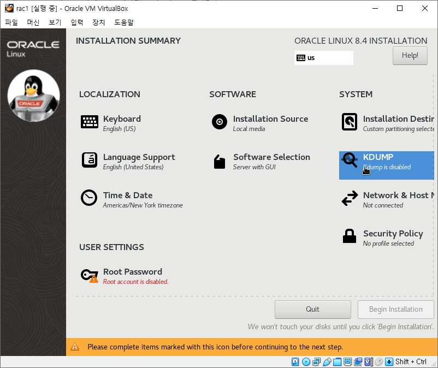
Task: Open the Keyboard layout settings icon
Action: click(90, 122)
